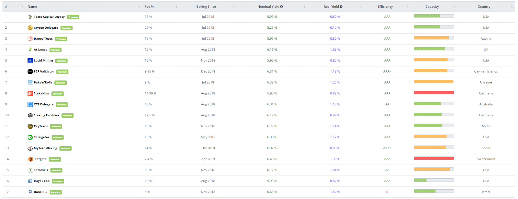Click the Bake'n'Rolls logo icon
Screen dimensions: 518x199
click(x=30, y=82)
